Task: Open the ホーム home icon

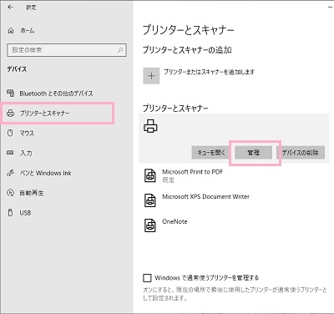Action: click(11, 30)
